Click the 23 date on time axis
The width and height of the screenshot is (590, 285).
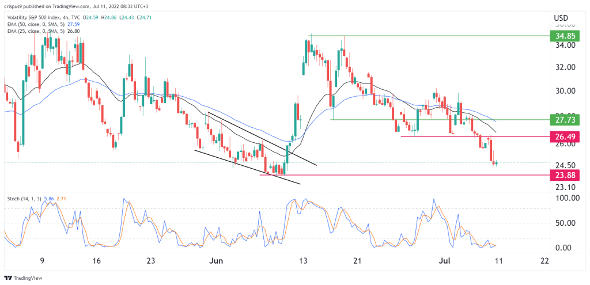[151, 260]
